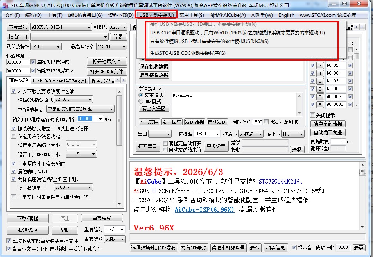Expand the 停止位 1位 dropdown
Image resolution: width=373 pixels, height=257 pixels.
pos(301,134)
